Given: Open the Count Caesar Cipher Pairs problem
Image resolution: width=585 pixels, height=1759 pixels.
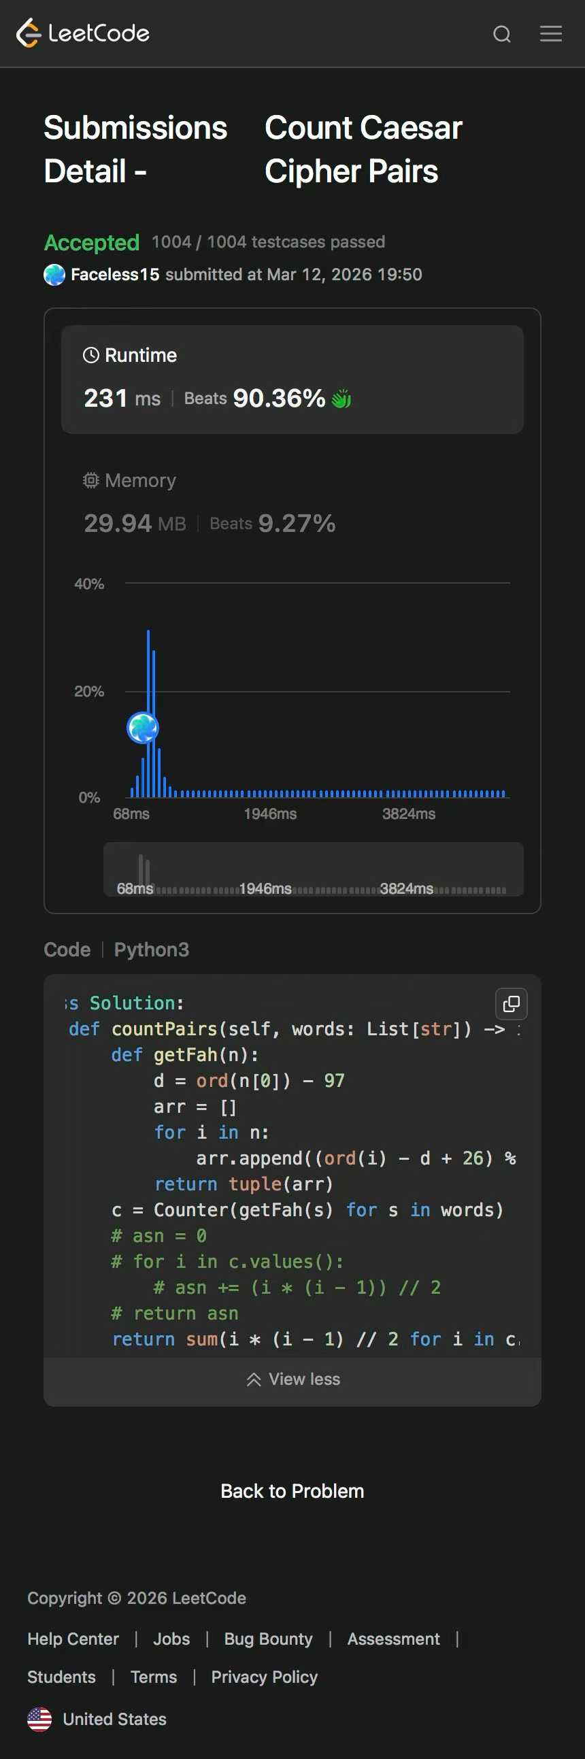Looking at the screenshot, I should pos(364,149).
